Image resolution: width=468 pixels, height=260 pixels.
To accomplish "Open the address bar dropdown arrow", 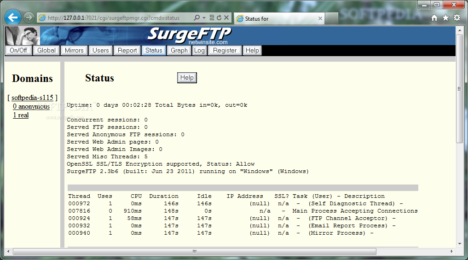I will point(204,18).
